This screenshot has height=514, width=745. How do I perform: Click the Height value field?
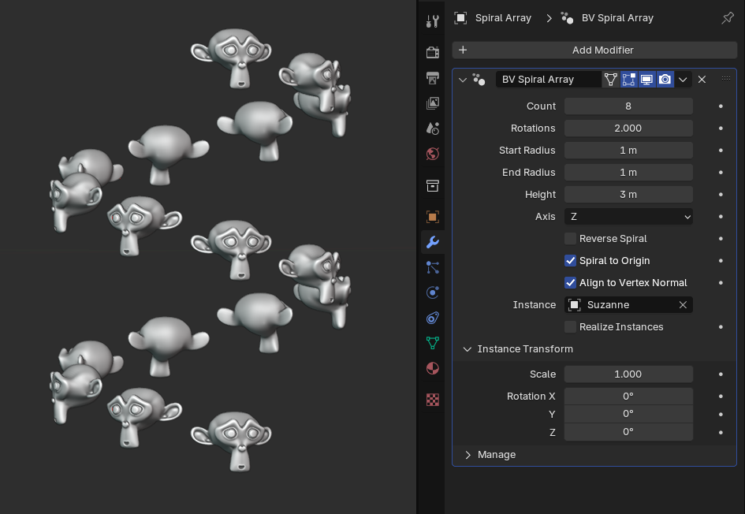[628, 194]
